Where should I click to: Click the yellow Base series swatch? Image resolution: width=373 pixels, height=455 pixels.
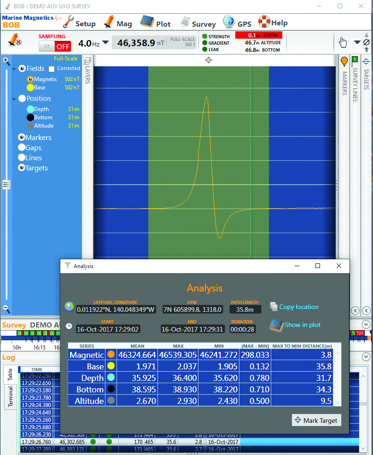tap(30, 87)
